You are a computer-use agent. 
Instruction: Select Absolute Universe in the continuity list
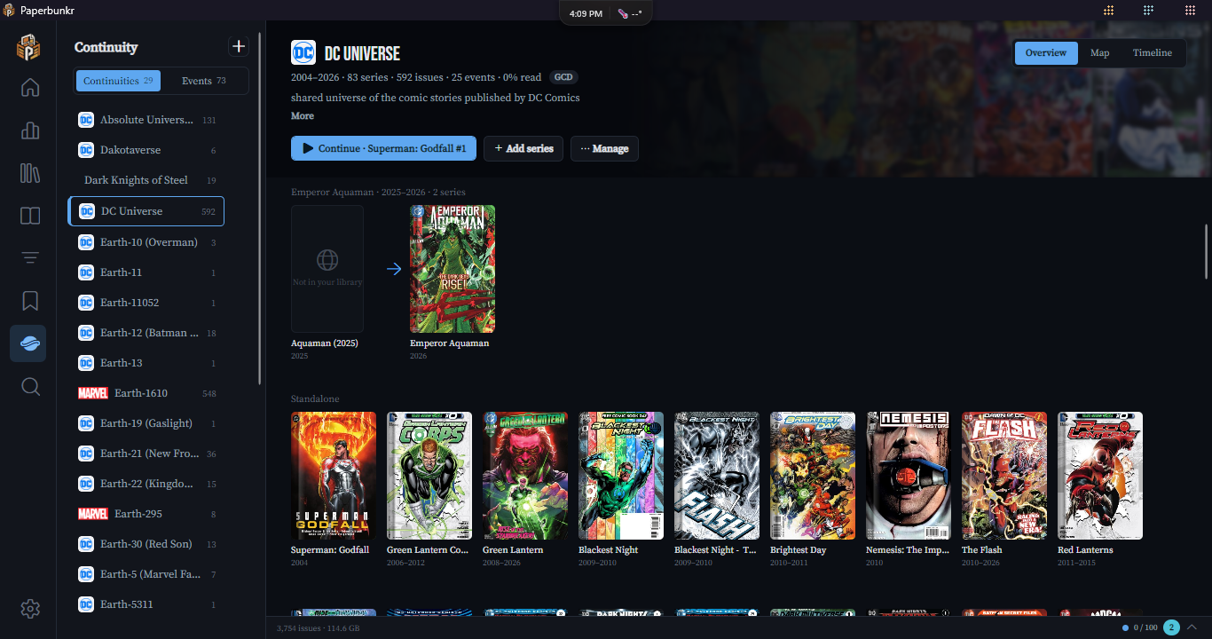pyautogui.click(x=146, y=120)
